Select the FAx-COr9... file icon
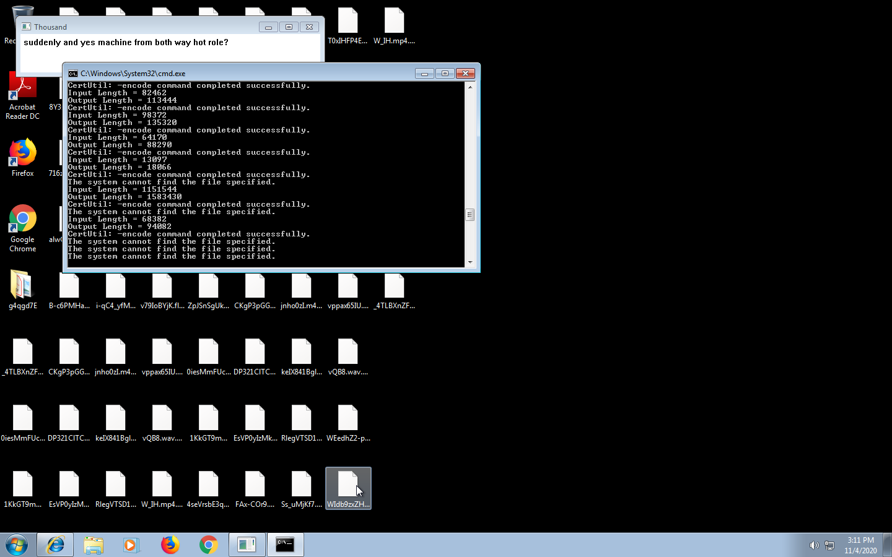 (255, 489)
